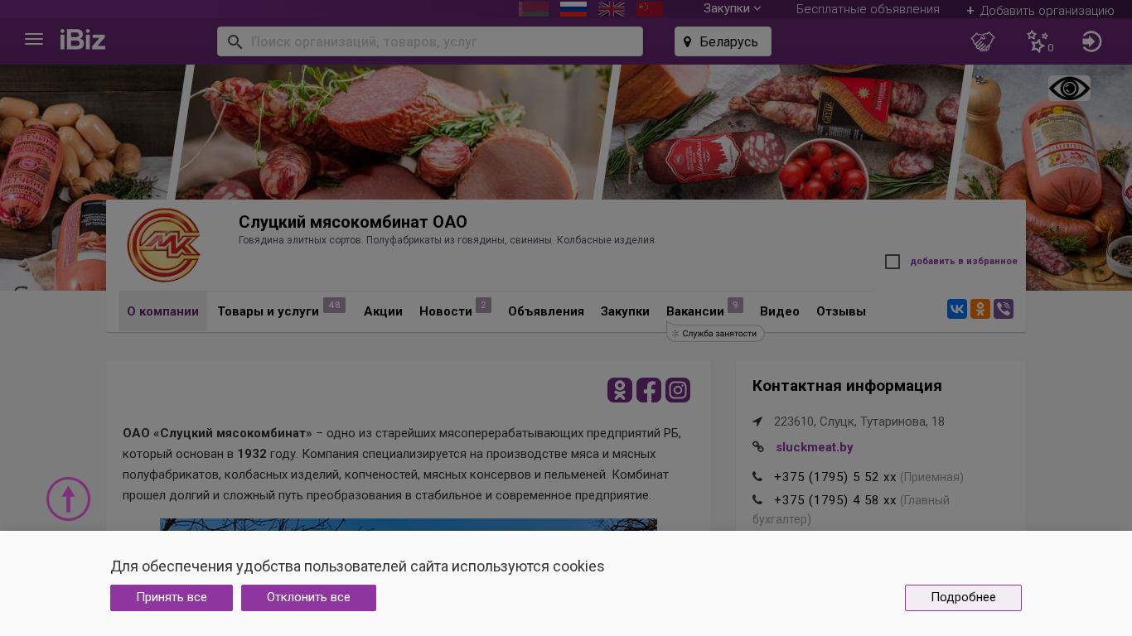The width and height of the screenshot is (1132, 636).
Task: Click phone number +375 (1795) 5 52 xx
Action: [834, 477]
